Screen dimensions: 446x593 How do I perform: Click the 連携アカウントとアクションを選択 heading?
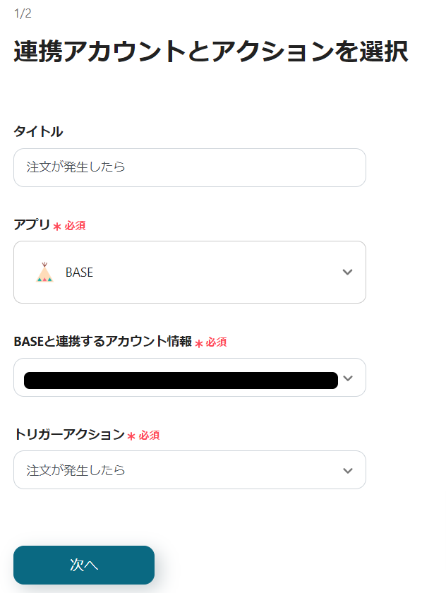point(210,53)
